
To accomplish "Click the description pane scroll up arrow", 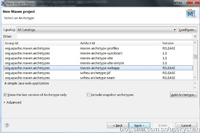I will (x=195, y=83).
